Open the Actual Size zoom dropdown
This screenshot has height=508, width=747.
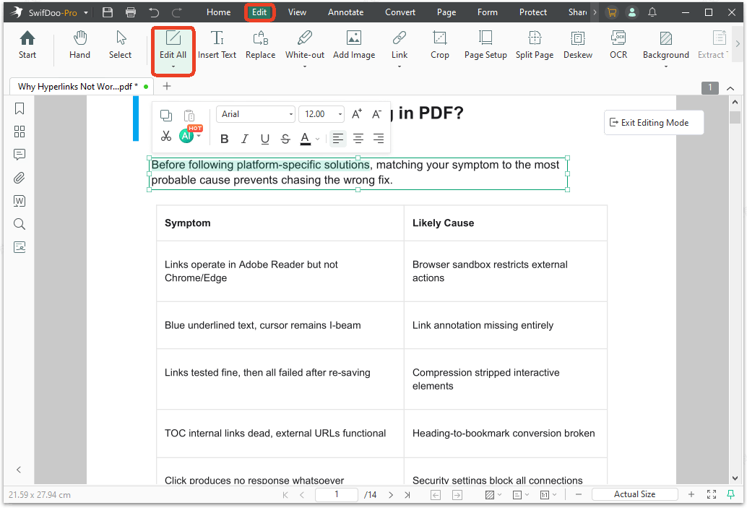[x=634, y=495]
